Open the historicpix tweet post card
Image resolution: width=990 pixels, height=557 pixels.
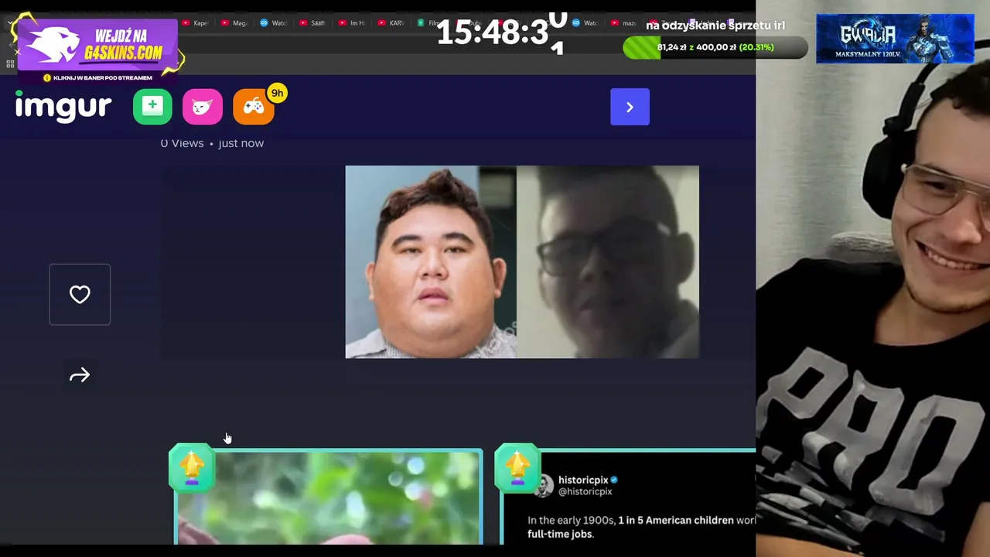(628, 497)
